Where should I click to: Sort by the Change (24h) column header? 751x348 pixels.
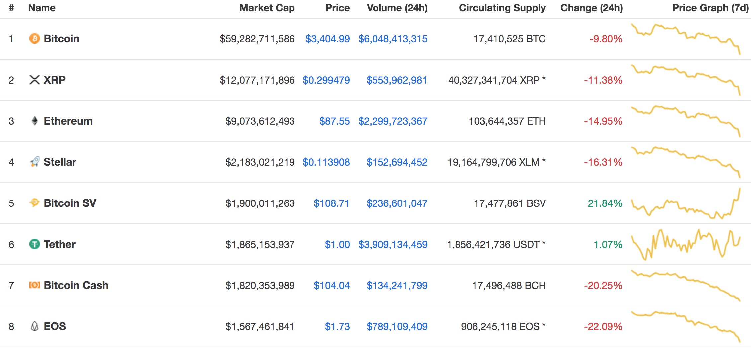[591, 8]
